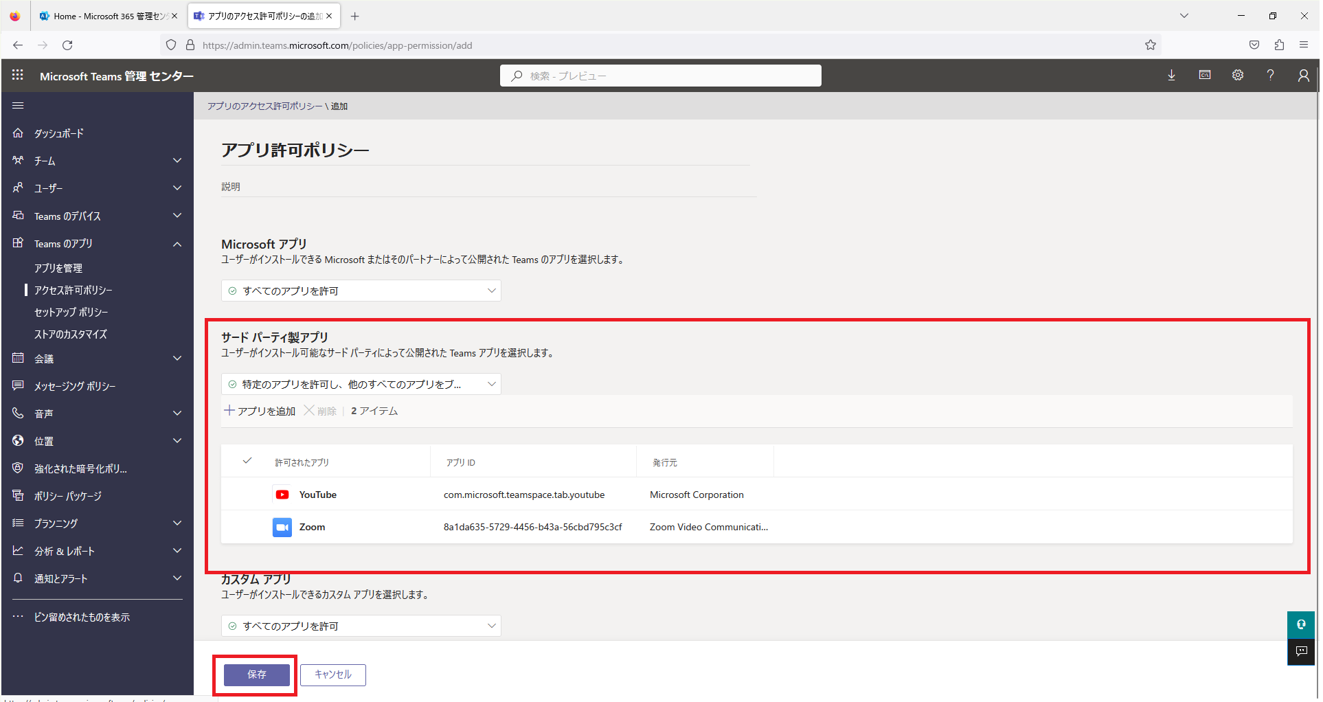
Task: Sort by アプリ ID column header
Action: click(x=460, y=462)
